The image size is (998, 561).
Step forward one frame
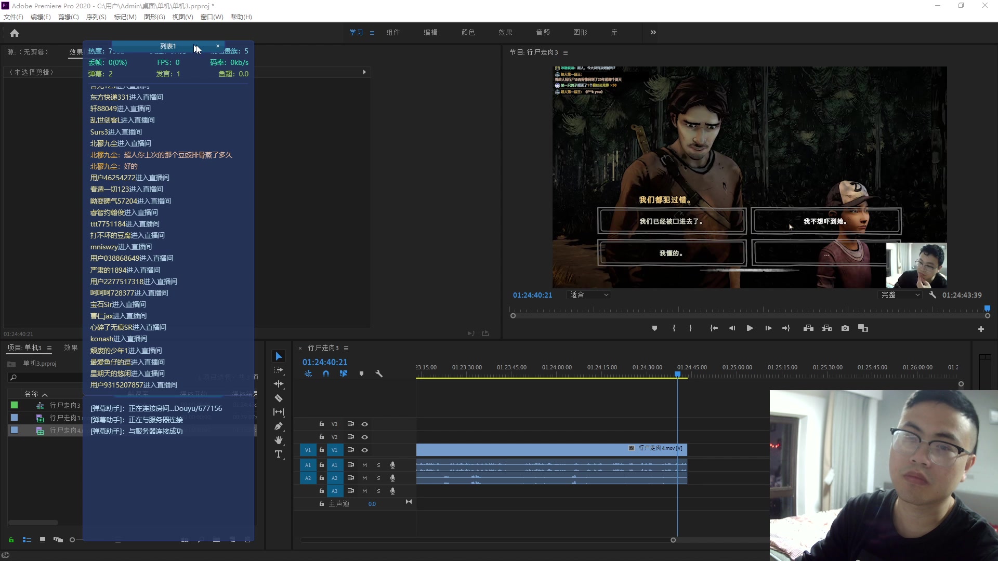point(768,328)
